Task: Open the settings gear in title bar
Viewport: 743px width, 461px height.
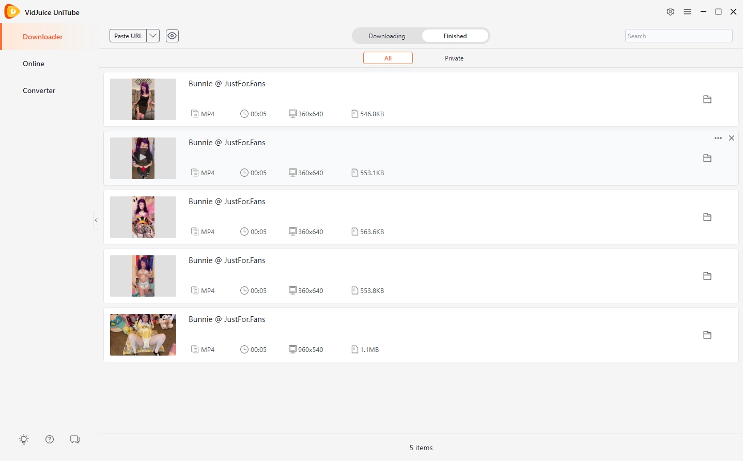Action: point(670,12)
